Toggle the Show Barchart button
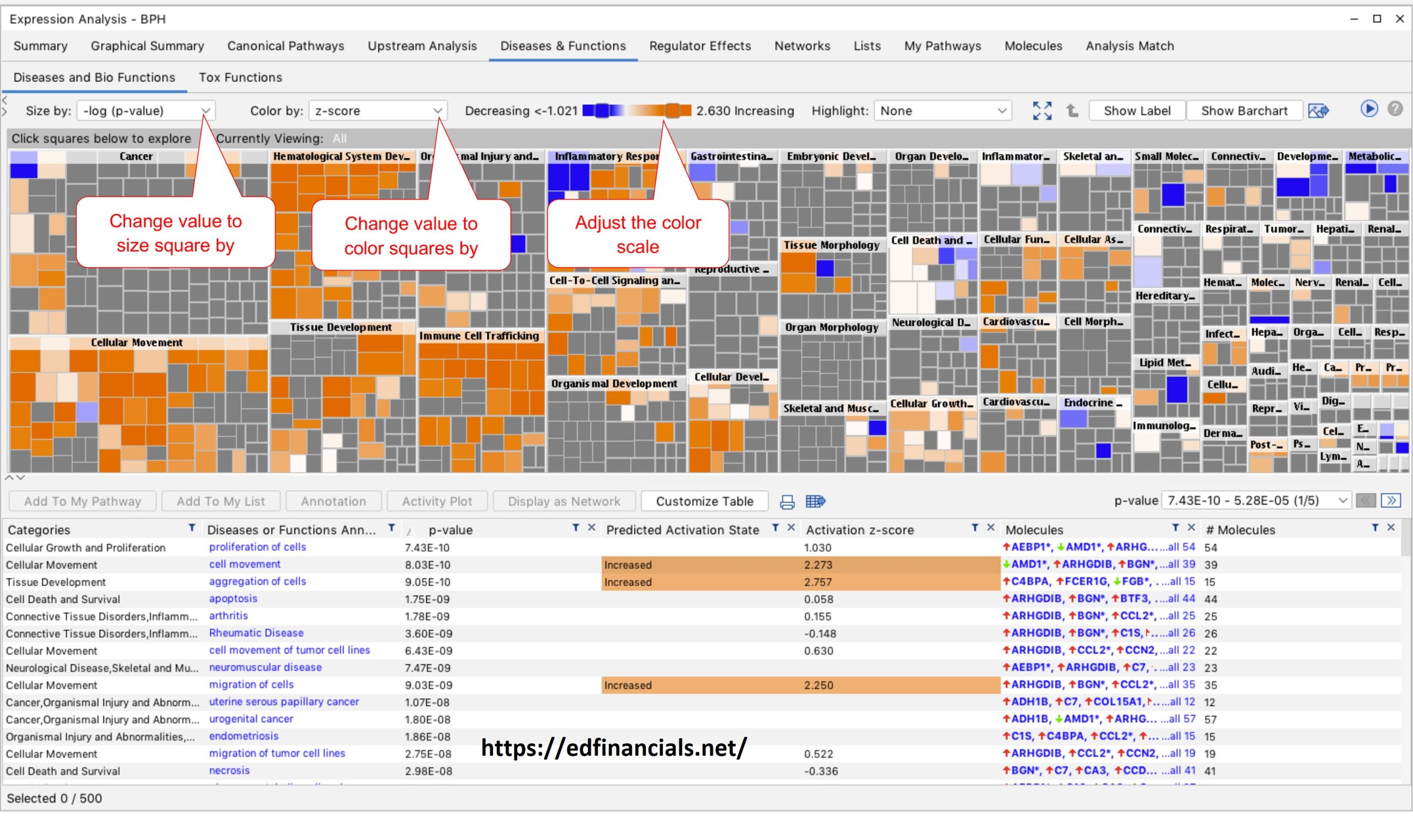The height and width of the screenshot is (826, 1413). (x=1244, y=111)
